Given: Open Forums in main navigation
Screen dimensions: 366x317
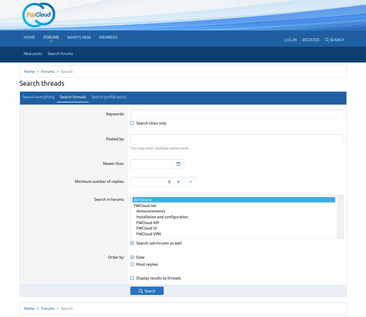Looking at the screenshot, I should click(x=51, y=37).
